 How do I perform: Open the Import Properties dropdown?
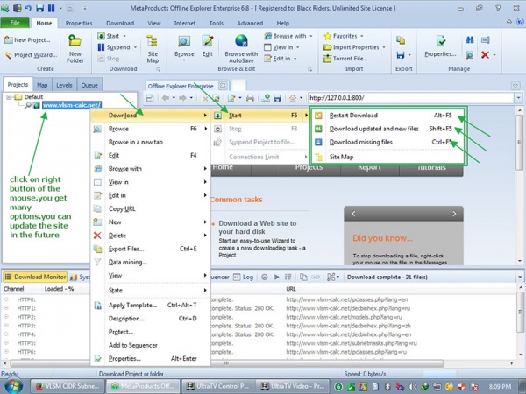[354, 47]
